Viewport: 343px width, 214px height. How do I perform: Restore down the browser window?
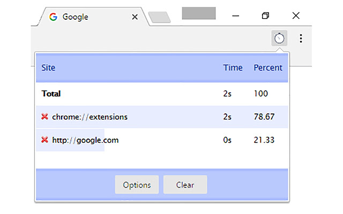tap(265, 16)
